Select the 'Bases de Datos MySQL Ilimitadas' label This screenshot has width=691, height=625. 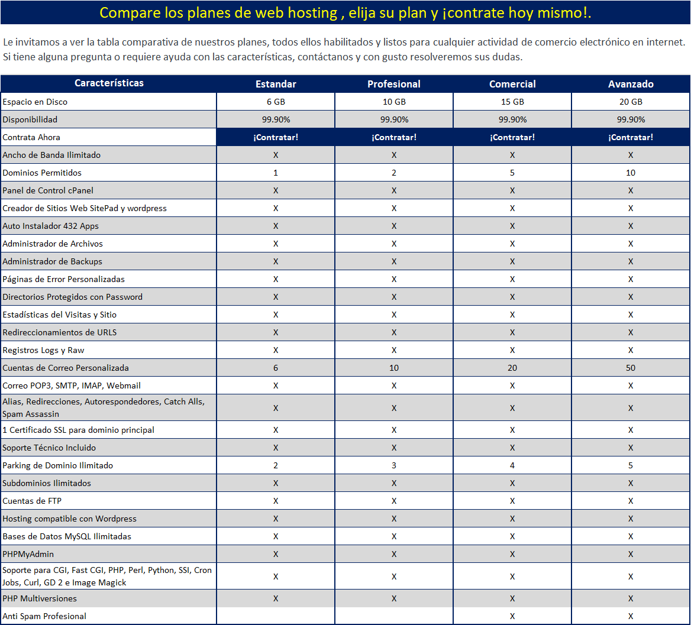click(x=67, y=536)
